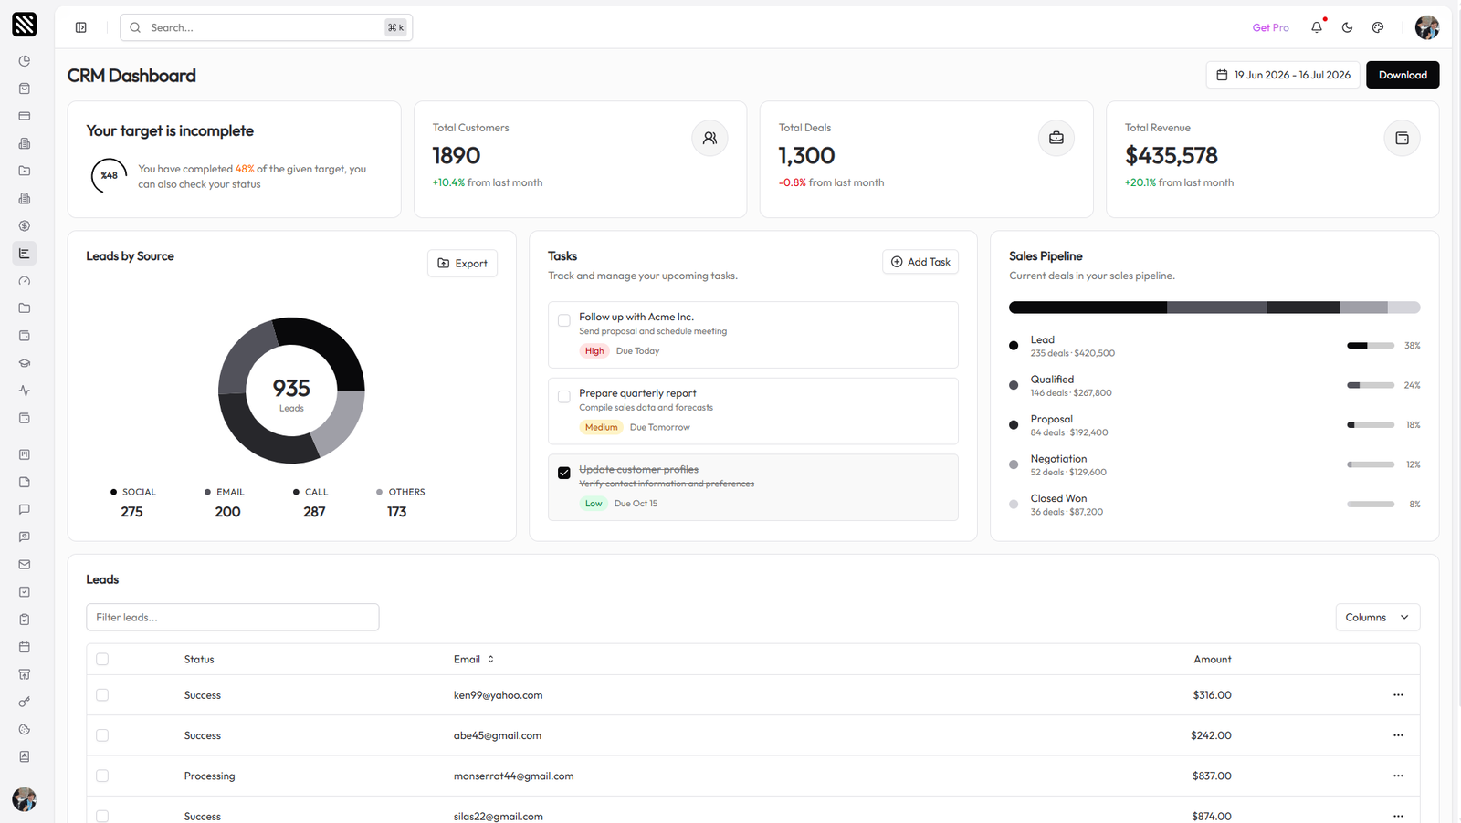Open the user avatar menu at top right
The height and width of the screenshot is (823, 1461).
pyautogui.click(x=1427, y=27)
